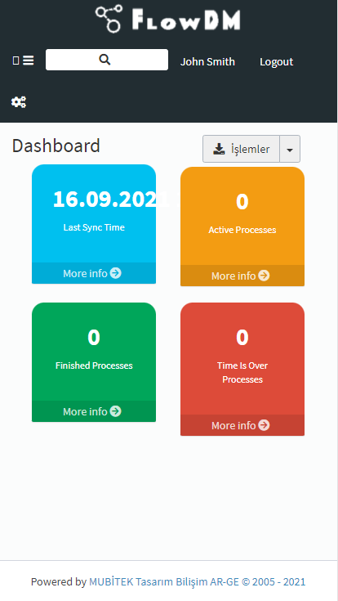Click the FlowDM logo icon
This screenshot has width=338, height=601.
109,18
